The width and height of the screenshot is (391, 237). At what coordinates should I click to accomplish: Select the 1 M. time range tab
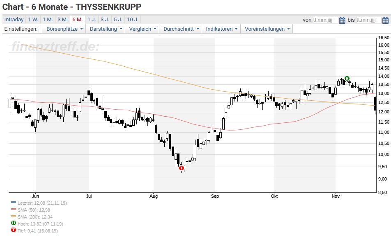tap(48, 20)
